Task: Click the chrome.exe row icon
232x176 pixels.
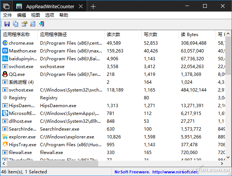Action: click(x=5, y=43)
